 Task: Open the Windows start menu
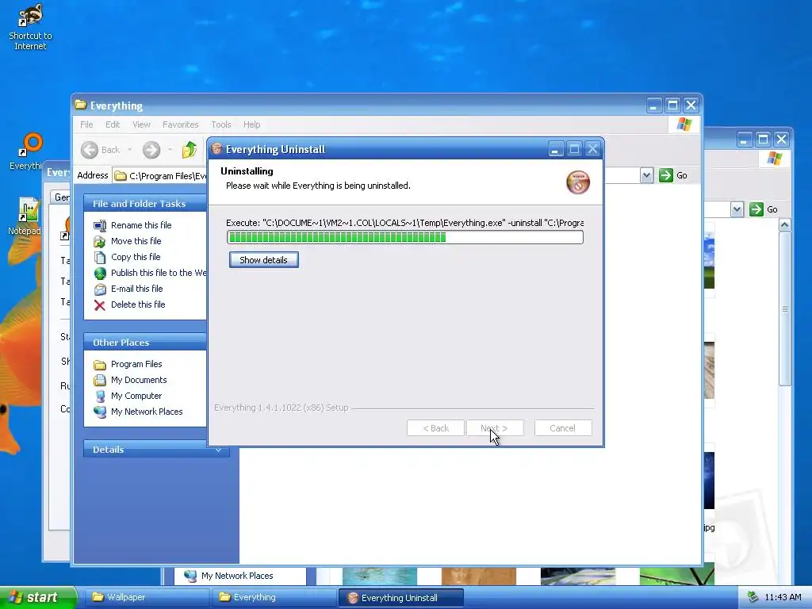point(38,598)
